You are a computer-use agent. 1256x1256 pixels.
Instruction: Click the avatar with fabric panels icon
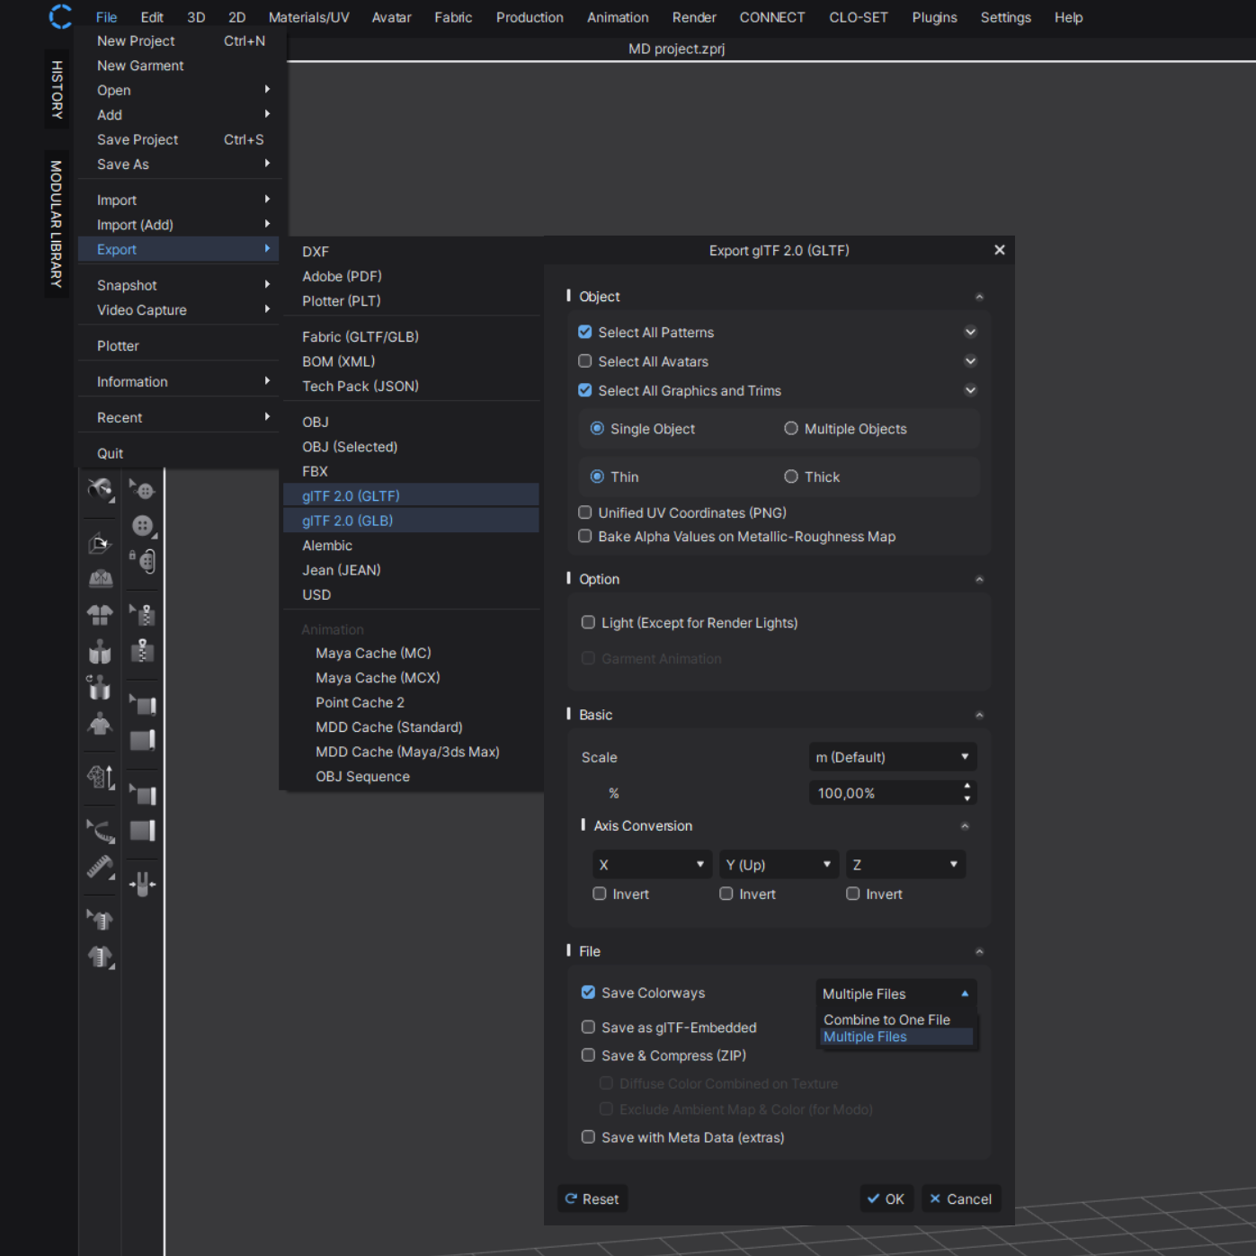point(100,651)
